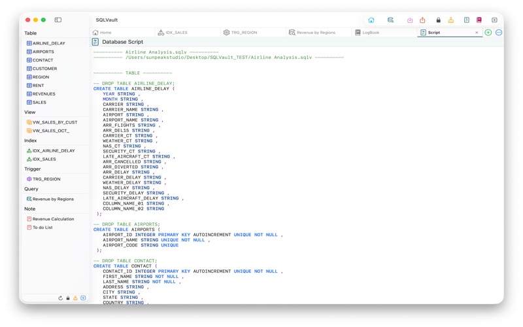This screenshot has height=327, width=523.
Task: Click the CREATE TABLE CONTACT line
Action: [x=126, y=266]
